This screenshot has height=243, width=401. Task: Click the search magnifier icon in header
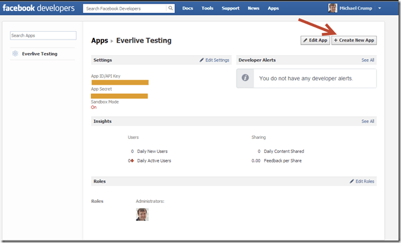point(170,8)
